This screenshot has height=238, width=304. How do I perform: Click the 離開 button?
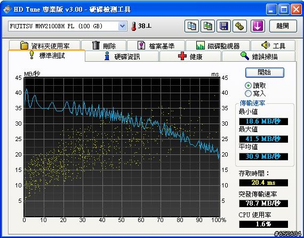pyautogui.click(x=283, y=26)
